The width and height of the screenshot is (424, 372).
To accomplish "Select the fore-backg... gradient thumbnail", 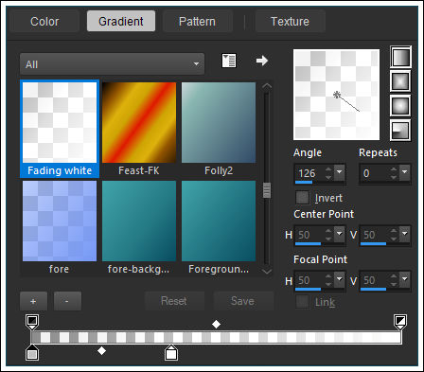I will (139, 221).
